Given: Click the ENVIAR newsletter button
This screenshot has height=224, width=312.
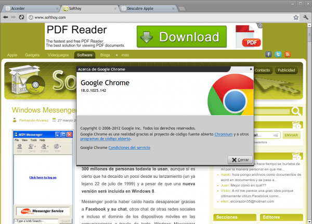Looking at the screenshot, I should coord(291,135).
